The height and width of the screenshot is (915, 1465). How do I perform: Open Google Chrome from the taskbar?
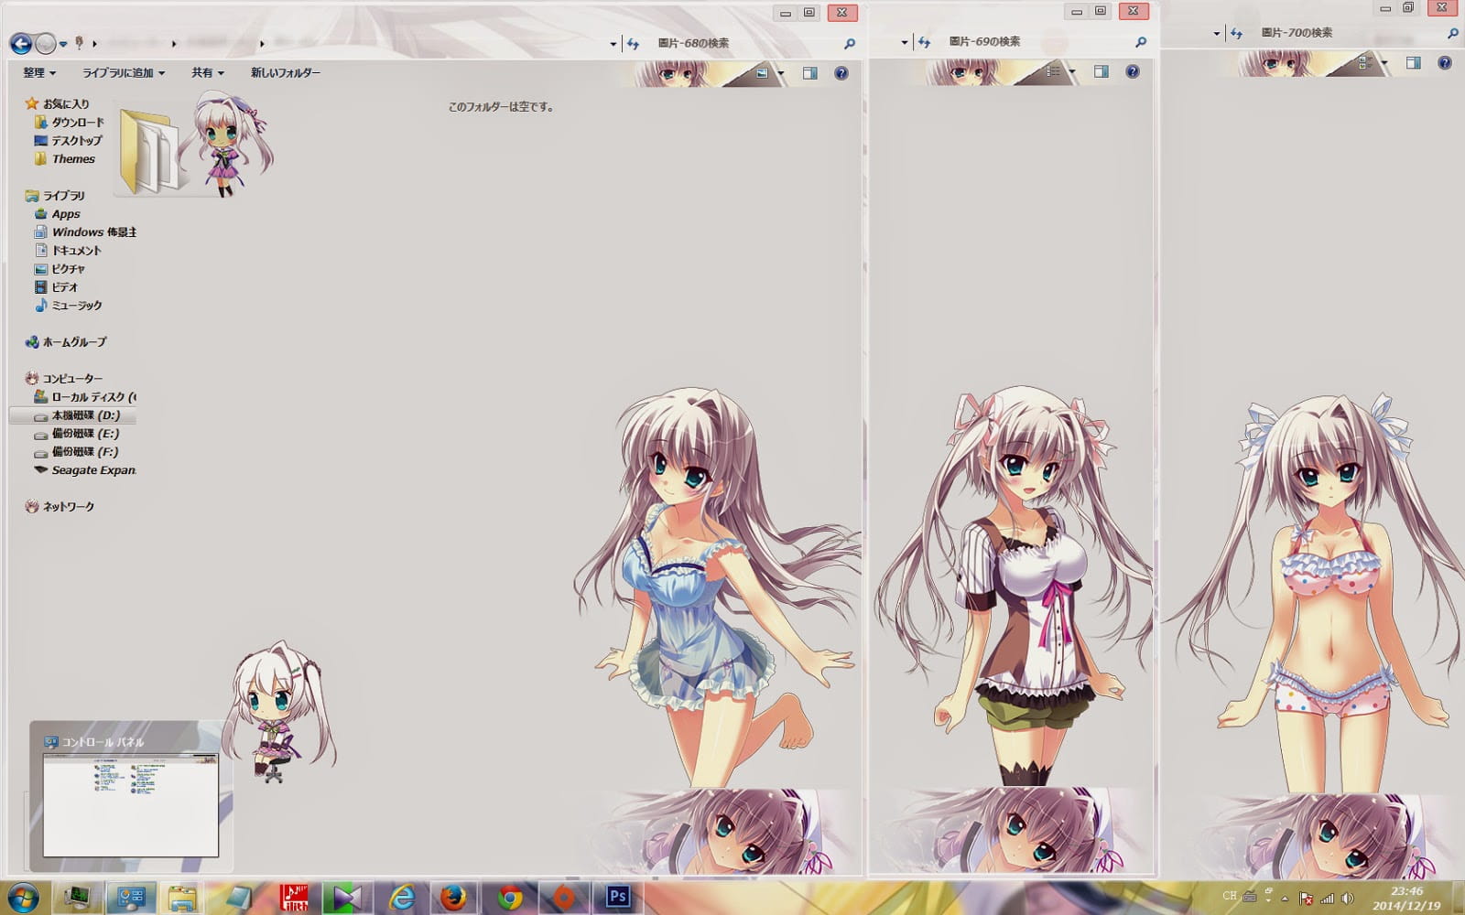coord(510,899)
